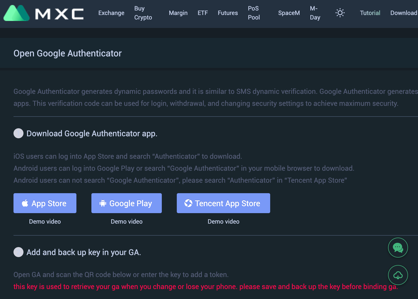
Task: Navigate to SpaceM
Action: tap(289, 13)
